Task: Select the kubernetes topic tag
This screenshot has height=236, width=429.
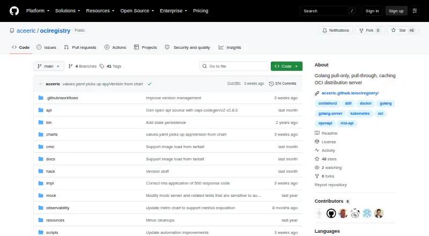Action: [360, 113]
